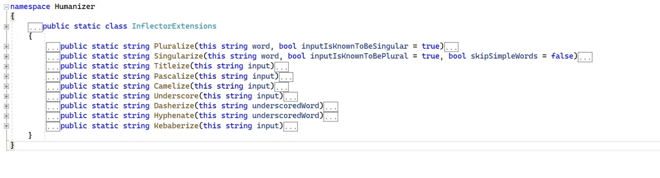Click the Pascalize method name

click(174, 76)
